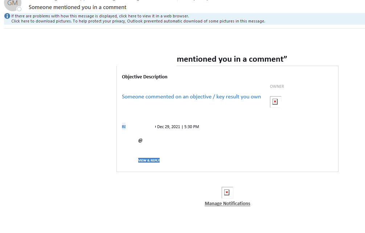Click the download pictures info line
Screen dimensions: 365x233
[138, 21]
